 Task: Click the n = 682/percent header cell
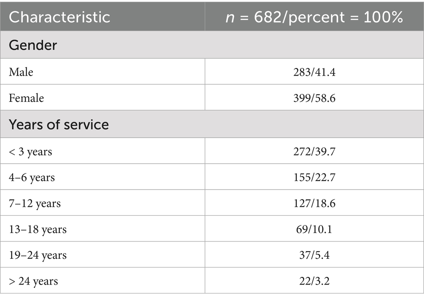point(314,17)
